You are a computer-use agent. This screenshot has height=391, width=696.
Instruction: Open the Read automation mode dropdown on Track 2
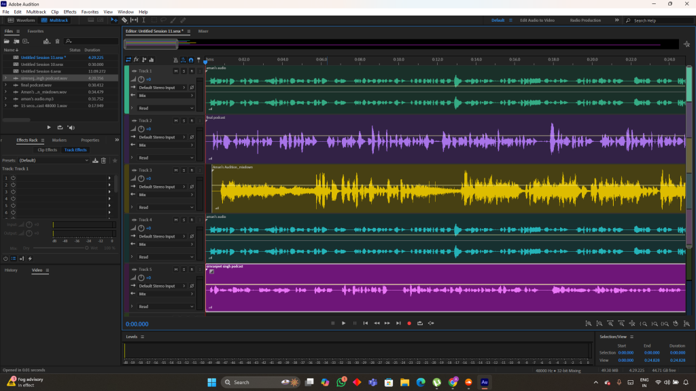tap(165, 157)
